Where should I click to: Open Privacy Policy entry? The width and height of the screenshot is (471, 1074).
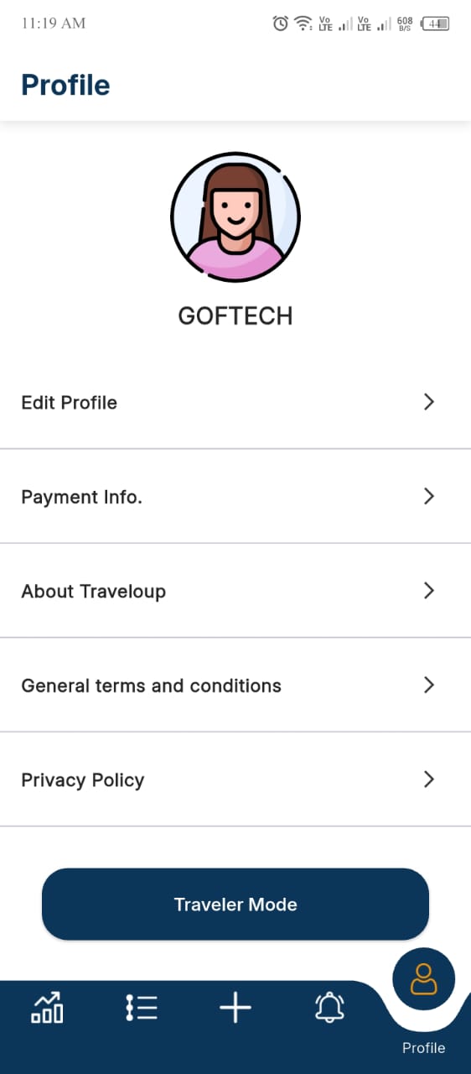coord(235,779)
